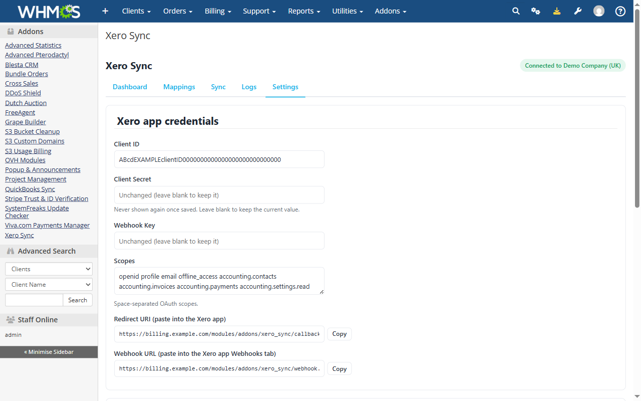Click the Staff Online people icon
Viewport: 641px width, 401px height.
click(11, 320)
